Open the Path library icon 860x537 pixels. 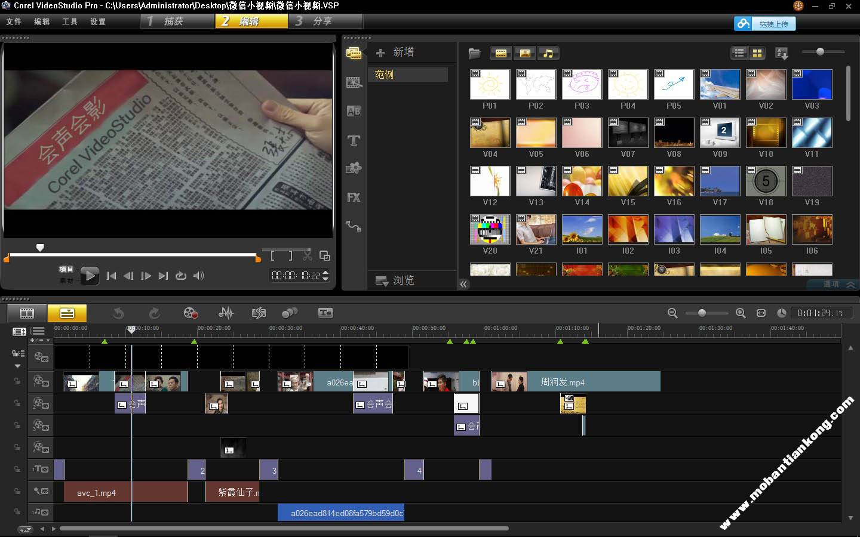click(354, 226)
